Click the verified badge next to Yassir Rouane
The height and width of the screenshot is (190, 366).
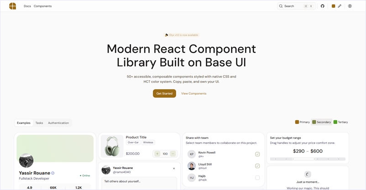(x=53, y=173)
